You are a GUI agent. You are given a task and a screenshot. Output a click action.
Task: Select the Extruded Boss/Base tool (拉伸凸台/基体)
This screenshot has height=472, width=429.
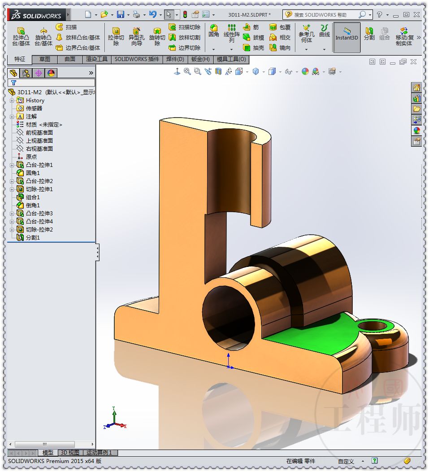click(x=21, y=36)
